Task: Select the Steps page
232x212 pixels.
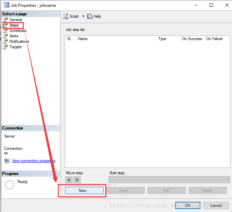Action: [14, 25]
